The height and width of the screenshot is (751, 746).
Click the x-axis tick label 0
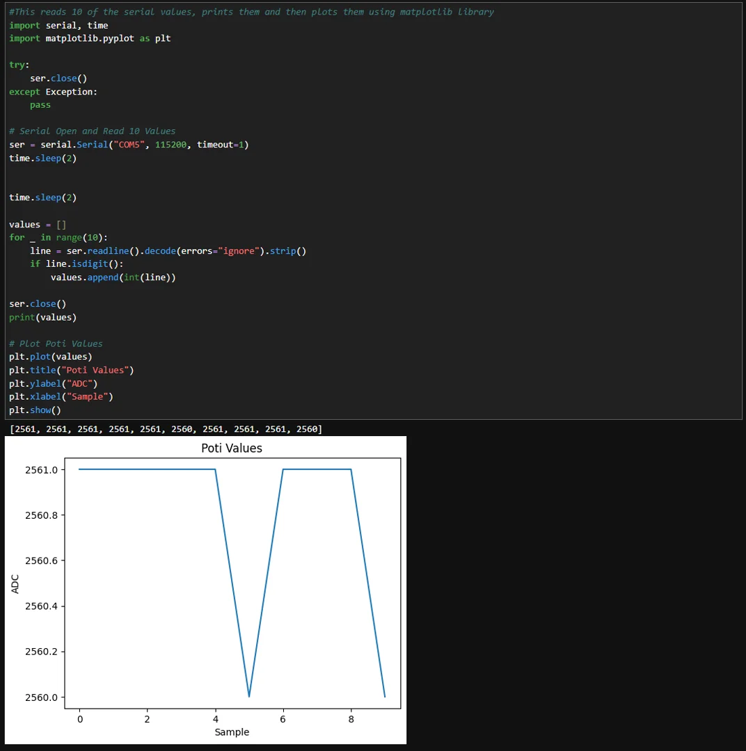(80, 720)
